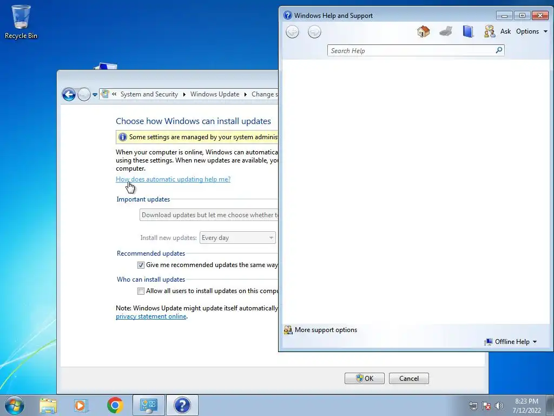The height and width of the screenshot is (416, 554).
Task: Expand arrow after 'System and Security' breadcrumb
Action: pyautogui.click(x=184, y=94)
